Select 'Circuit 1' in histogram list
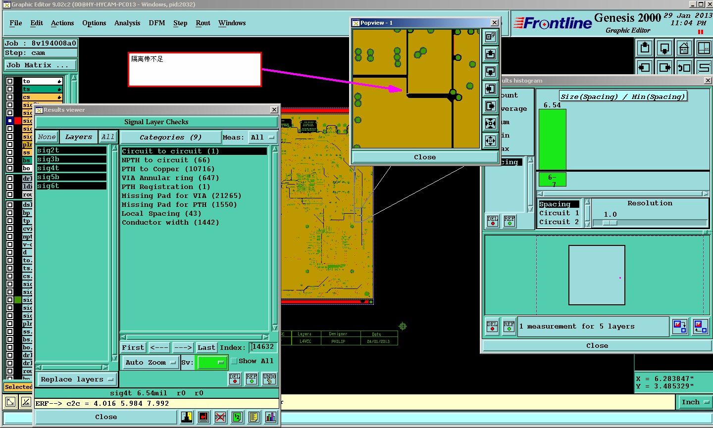The image size is (713, 428). point(559,213)
